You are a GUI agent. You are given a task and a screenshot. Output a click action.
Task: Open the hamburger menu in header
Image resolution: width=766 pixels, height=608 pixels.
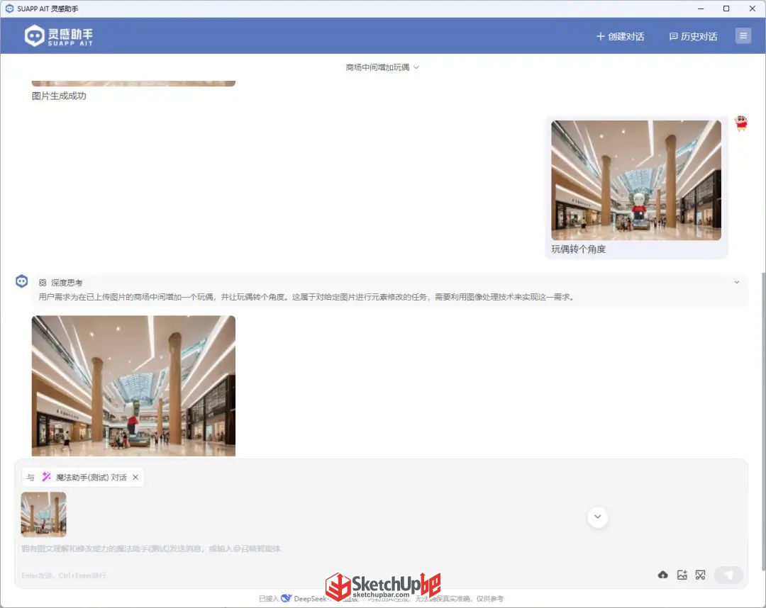pos(743,35)
